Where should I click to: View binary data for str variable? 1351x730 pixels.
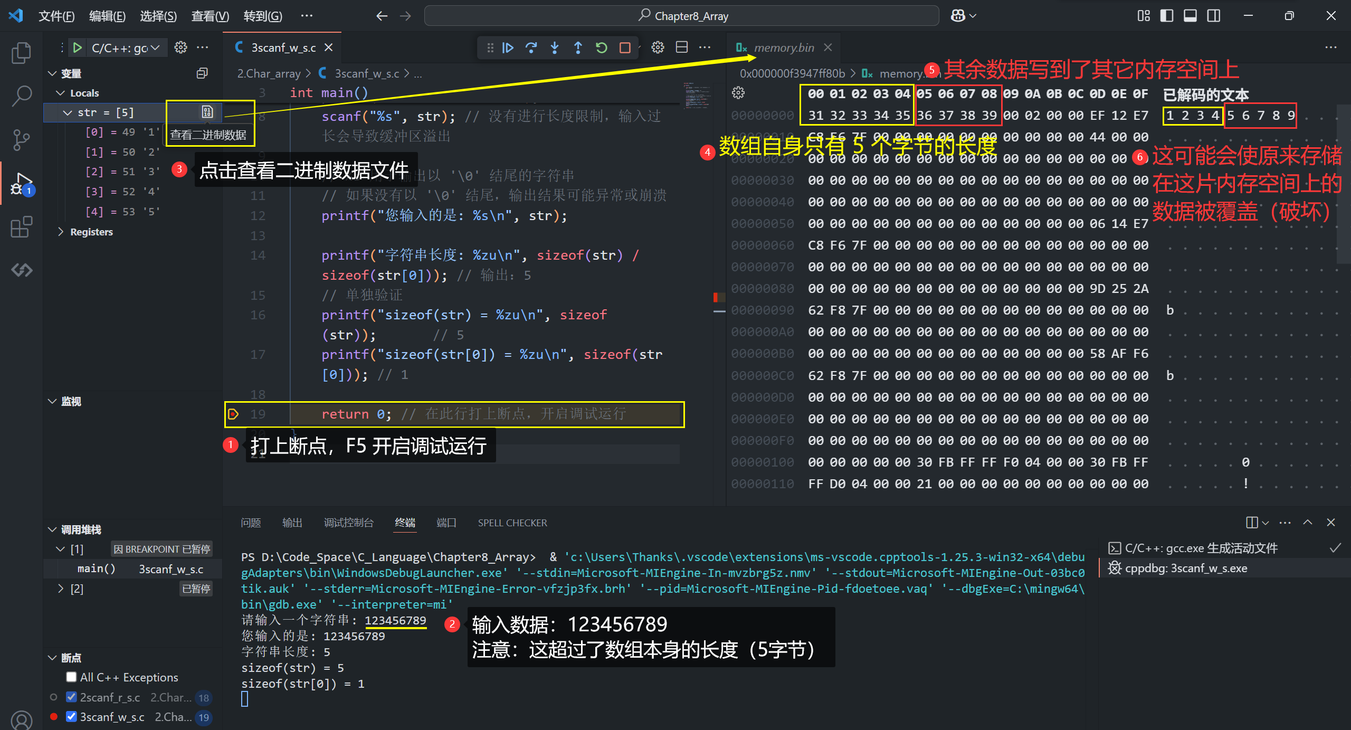click(x=207, y=112)
